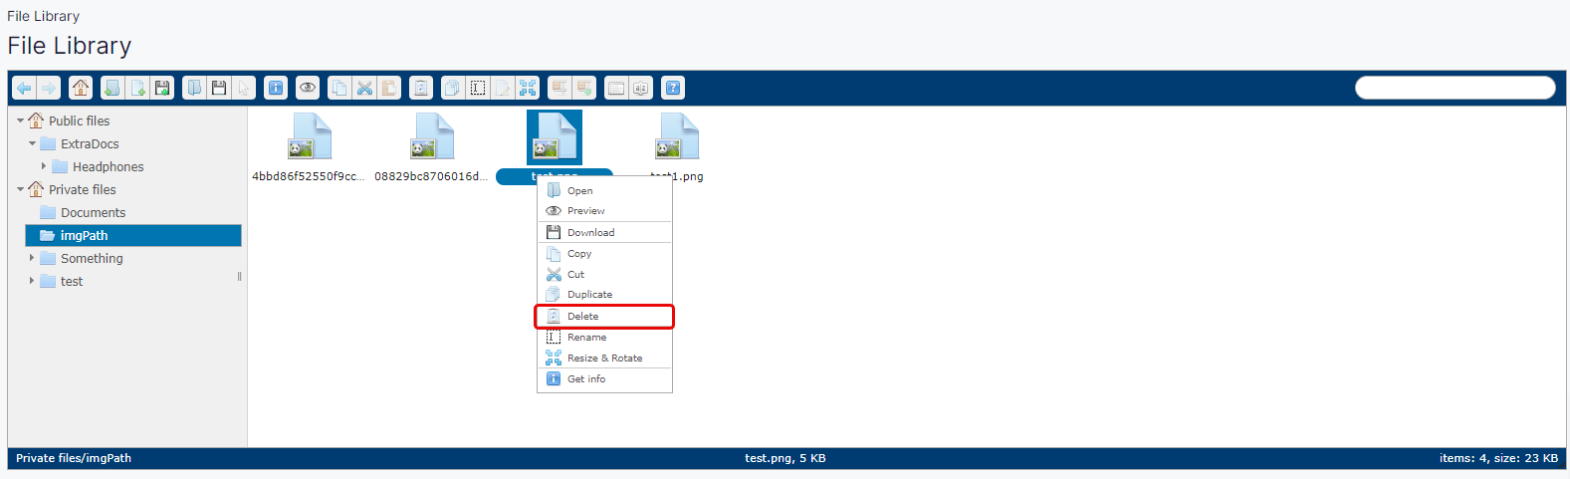Click the Cut scissors icon in toolbar
The height and width of the screenshot is (479, 1570).
coord(364,88)
